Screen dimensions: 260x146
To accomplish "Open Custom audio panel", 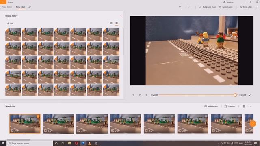I will 226,7.
